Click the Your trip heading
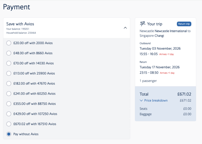The width and height of the screenshot is (202, 144). [x=155, y=24]
